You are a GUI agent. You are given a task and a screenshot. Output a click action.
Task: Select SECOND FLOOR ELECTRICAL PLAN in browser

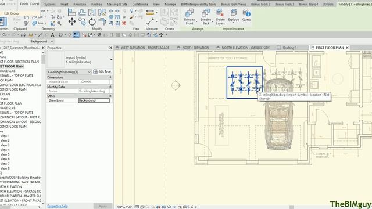(20, 85)
